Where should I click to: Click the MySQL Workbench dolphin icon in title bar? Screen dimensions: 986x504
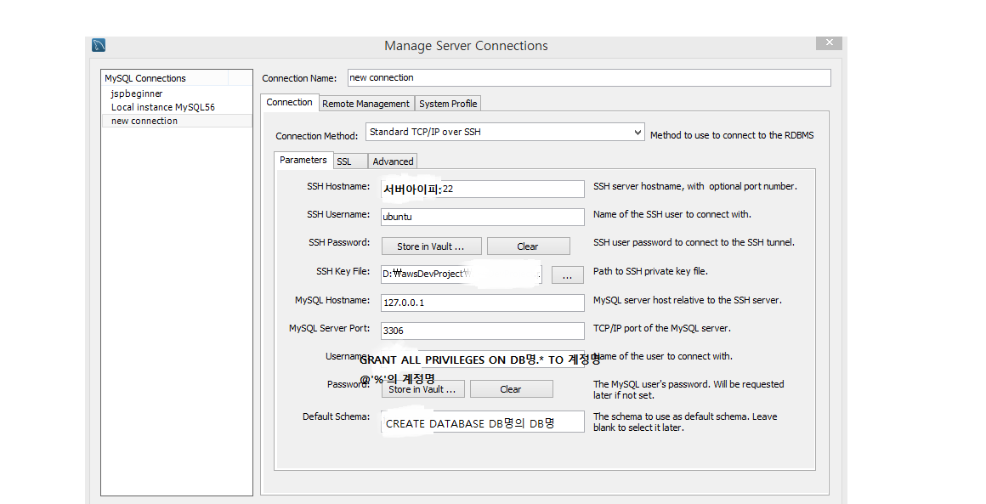(x=99, y=45)
